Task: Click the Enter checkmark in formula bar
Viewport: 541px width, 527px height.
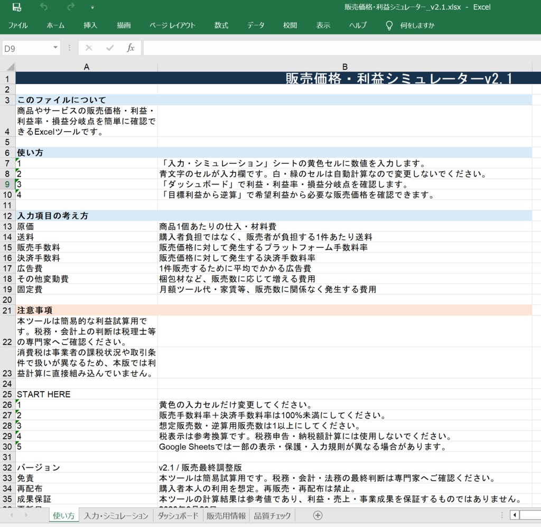Action: pos(110,48)
